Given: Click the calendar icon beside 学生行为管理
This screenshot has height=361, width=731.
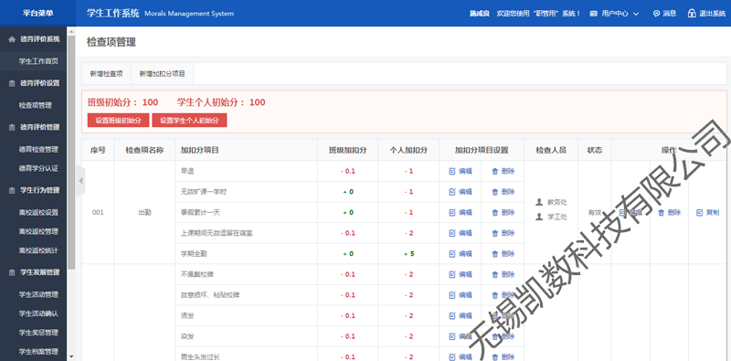Looking at the screenshot, I should [x=12, y=190].
